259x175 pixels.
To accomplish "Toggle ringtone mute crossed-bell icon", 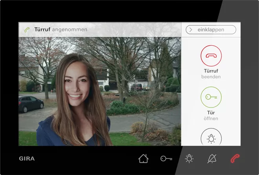I will point(212,159).
